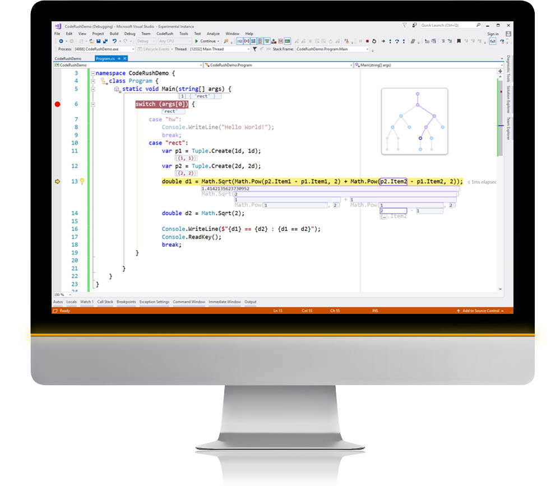The image size is (560, 486).
Task: Click the Step Out icon
Action: 404,41
